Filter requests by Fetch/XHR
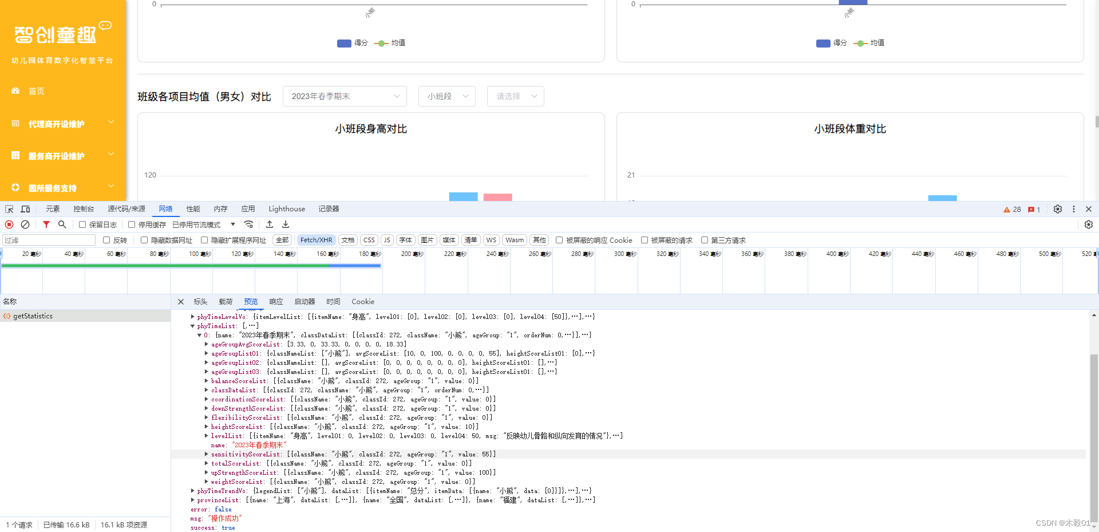The width and height of the screenshot is (1099, 532). coord(316,240)
